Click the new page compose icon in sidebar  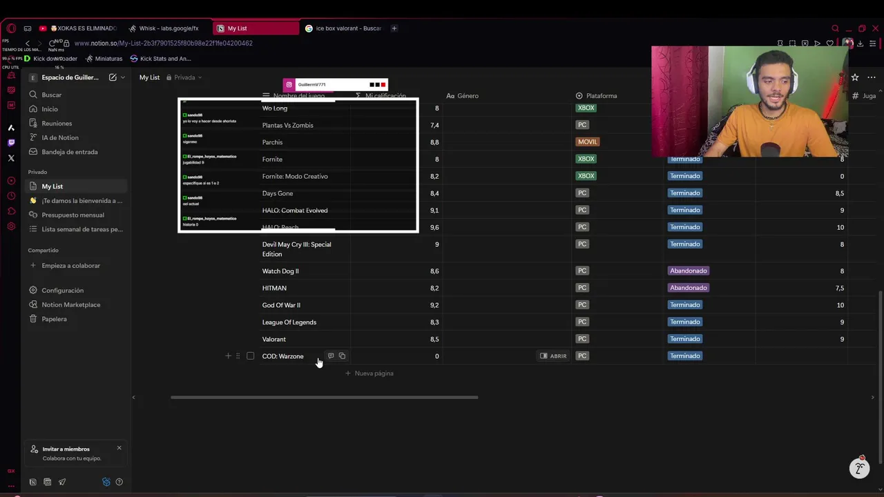113,77
